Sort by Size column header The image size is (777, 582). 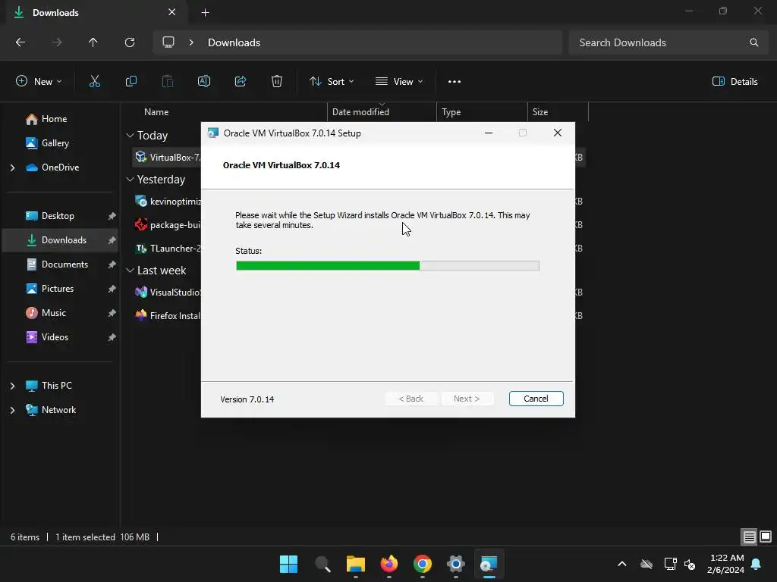[540, 112]
